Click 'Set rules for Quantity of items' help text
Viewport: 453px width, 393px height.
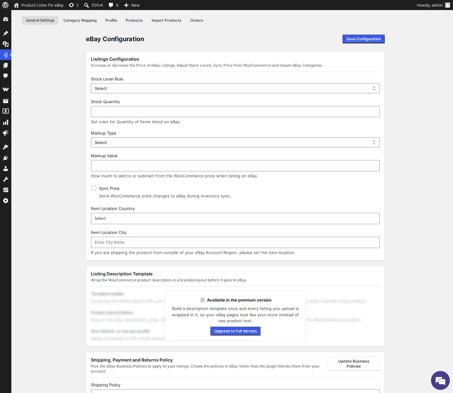(136, 122)
